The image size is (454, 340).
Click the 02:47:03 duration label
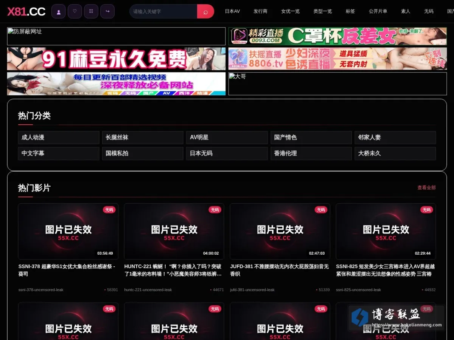point(317,253)
